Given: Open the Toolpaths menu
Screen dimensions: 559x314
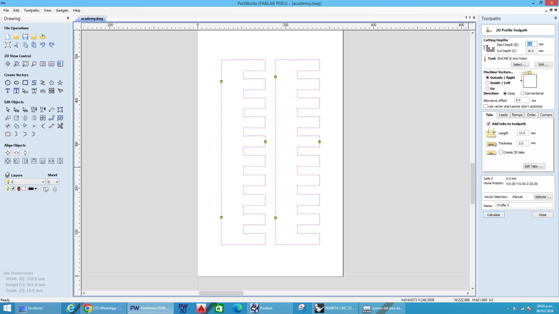Looking at the screenshot, I should (31, 10).
